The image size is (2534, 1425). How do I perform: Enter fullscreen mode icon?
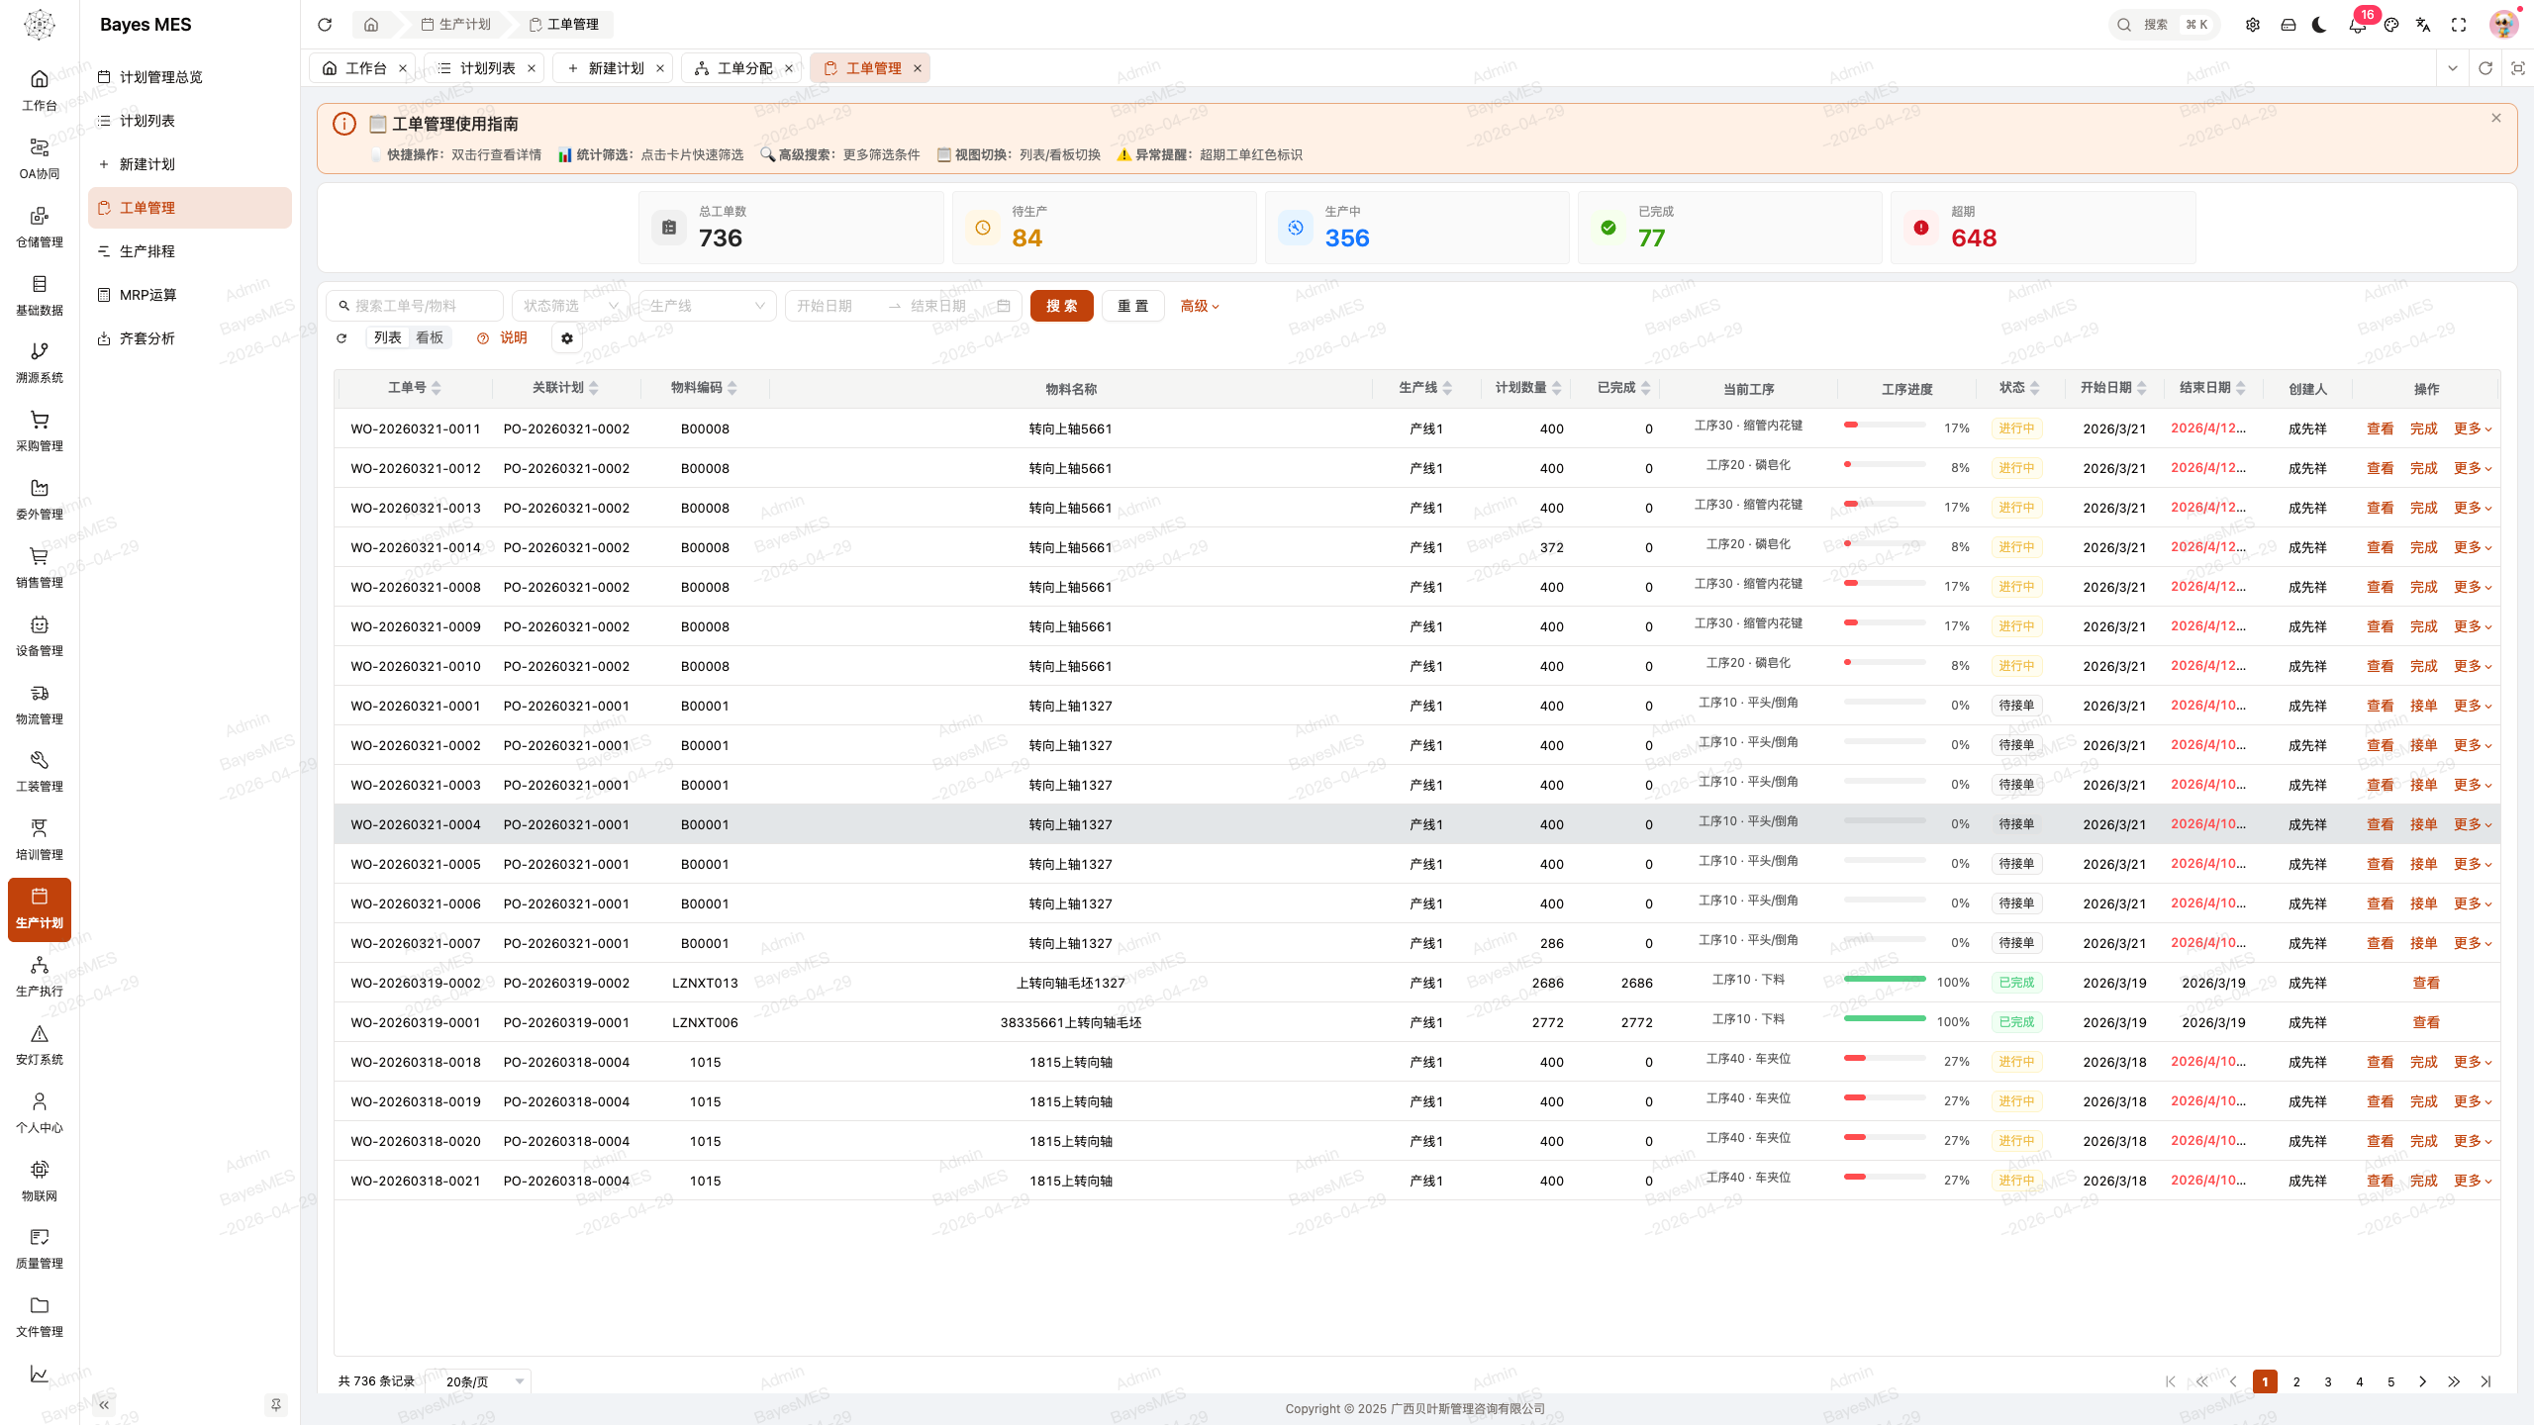[x=2459, y=25]
